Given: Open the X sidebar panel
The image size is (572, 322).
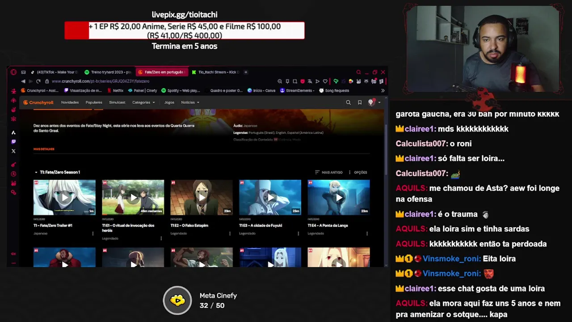Looking at the screenshot, I should (13, 151).
